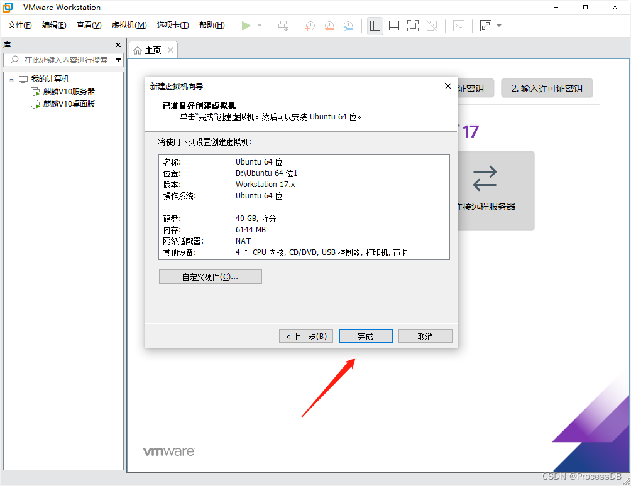Click the disk value 40 GB, 拆分
Screen dimensions: 631x486
pyautogui.click(x=256, y=219)
